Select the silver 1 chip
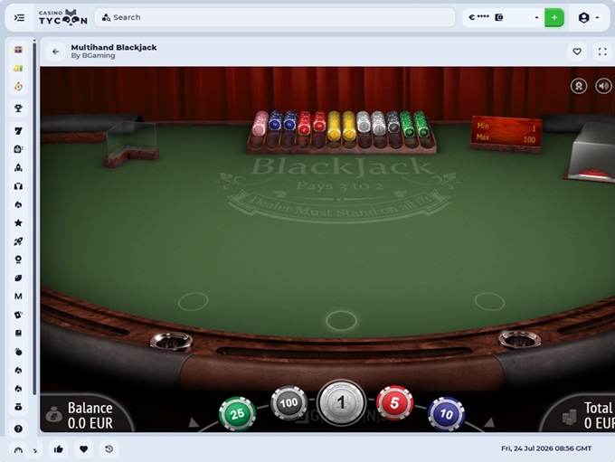Viewport: 615px width, 462px height. pyautogui.click(x=341, y=402)
